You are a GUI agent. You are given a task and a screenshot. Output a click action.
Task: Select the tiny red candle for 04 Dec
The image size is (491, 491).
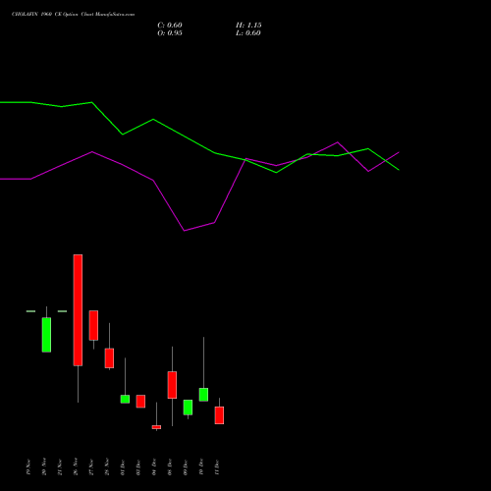pyautogui.click(x=156, y=427)
